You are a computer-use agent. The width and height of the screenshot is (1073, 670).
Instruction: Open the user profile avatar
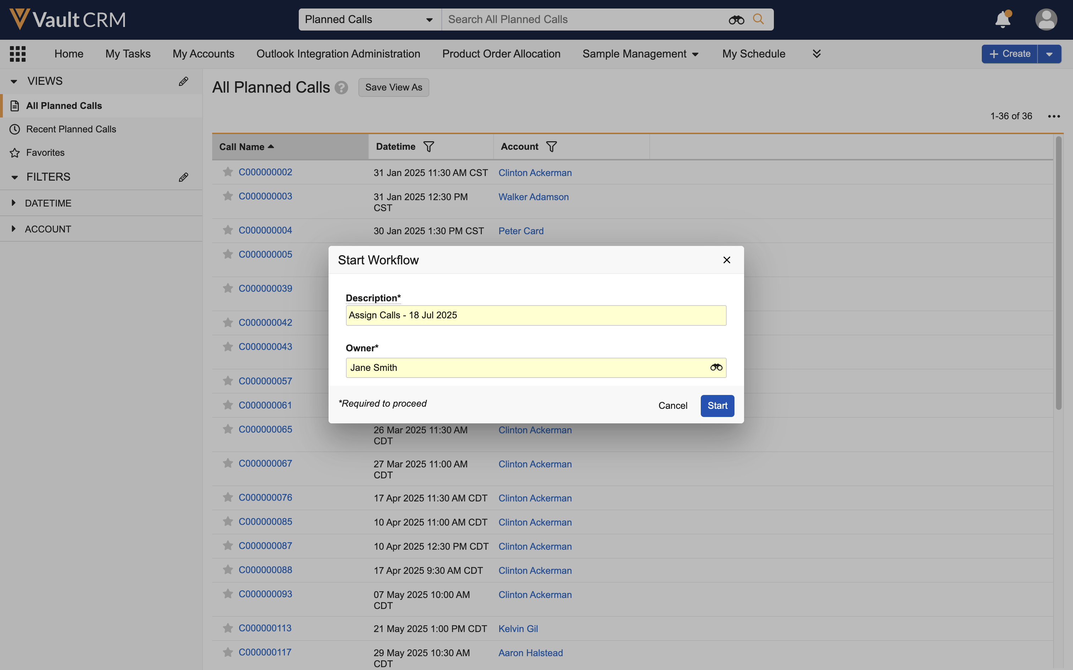point(1046,20)
